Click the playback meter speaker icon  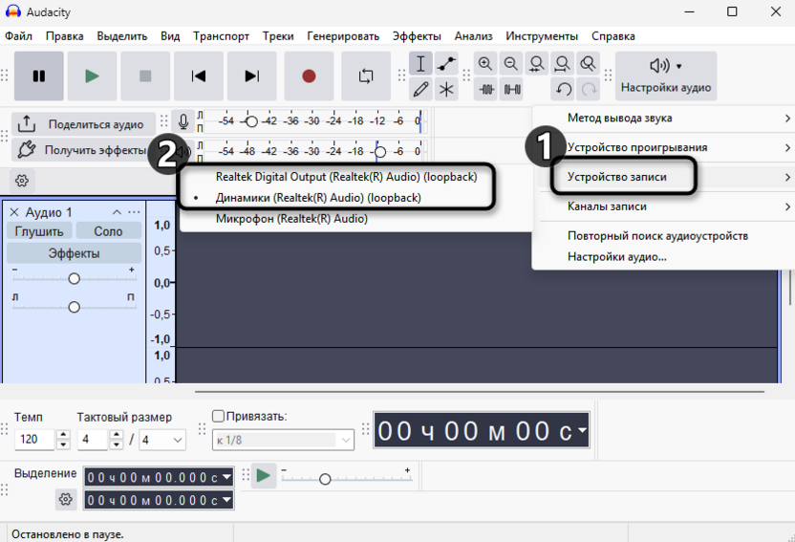coord(184,151)
